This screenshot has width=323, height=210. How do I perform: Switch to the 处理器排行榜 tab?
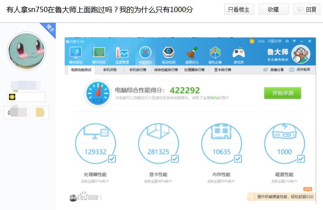[194, 70]
